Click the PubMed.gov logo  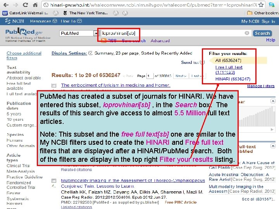coord(24,32)
